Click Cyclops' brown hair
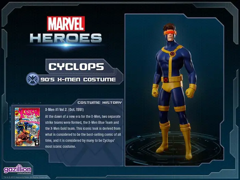Image resolution: width=240 pixels, height=180 pixels. coord(169,27)
